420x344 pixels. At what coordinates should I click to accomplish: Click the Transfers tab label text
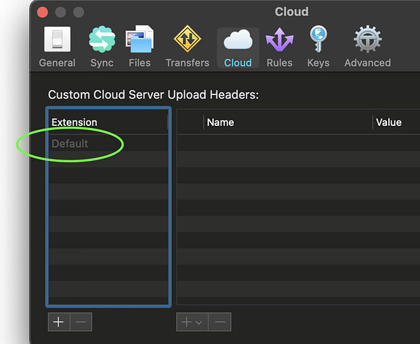187,63
